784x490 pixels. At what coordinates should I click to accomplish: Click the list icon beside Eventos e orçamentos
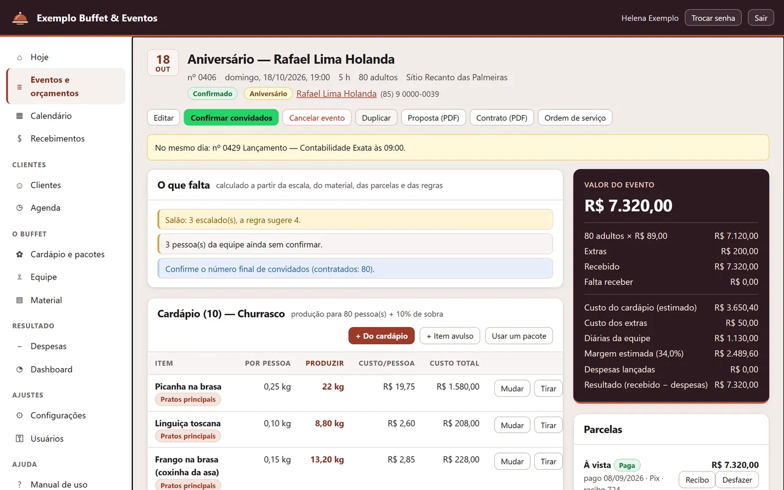pos(20,87)
